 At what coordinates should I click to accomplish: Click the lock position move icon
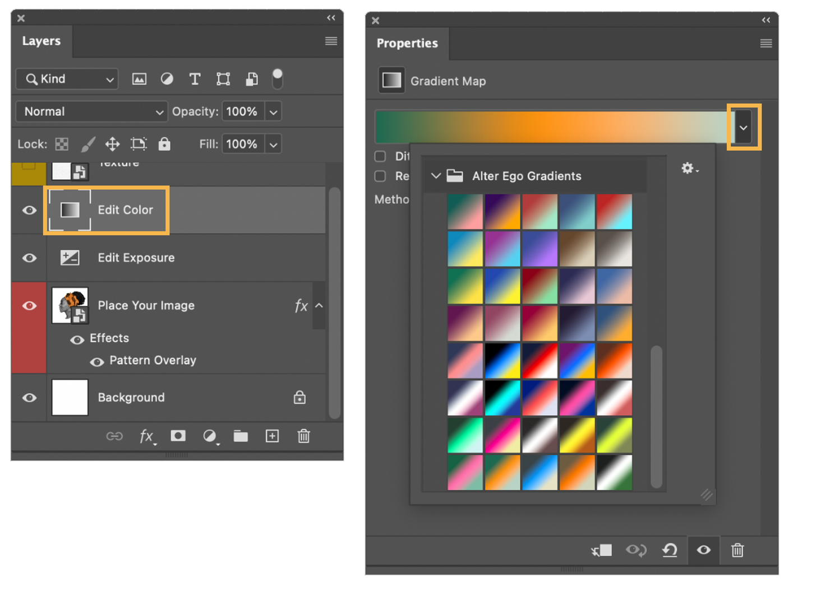(113, 145)
